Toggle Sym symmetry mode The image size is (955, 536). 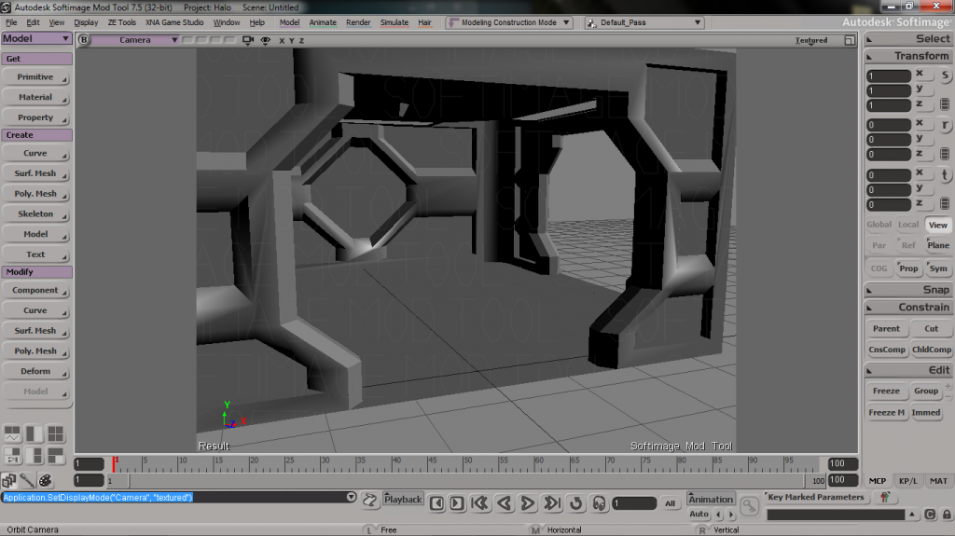[938, 268]
